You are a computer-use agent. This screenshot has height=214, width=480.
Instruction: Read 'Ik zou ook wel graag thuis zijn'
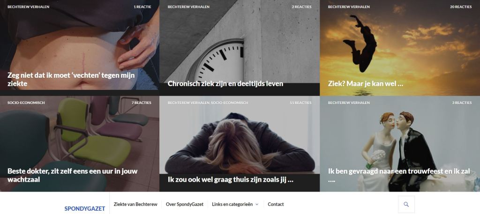(x=231, y=179)
